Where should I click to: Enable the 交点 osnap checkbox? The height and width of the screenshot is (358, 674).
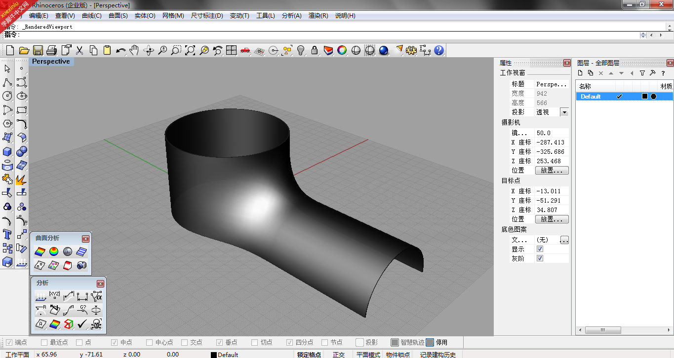coord(185,342)
